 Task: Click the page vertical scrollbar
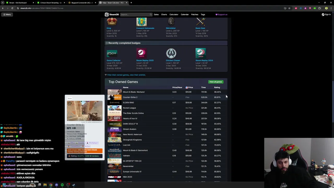[333, 102]
